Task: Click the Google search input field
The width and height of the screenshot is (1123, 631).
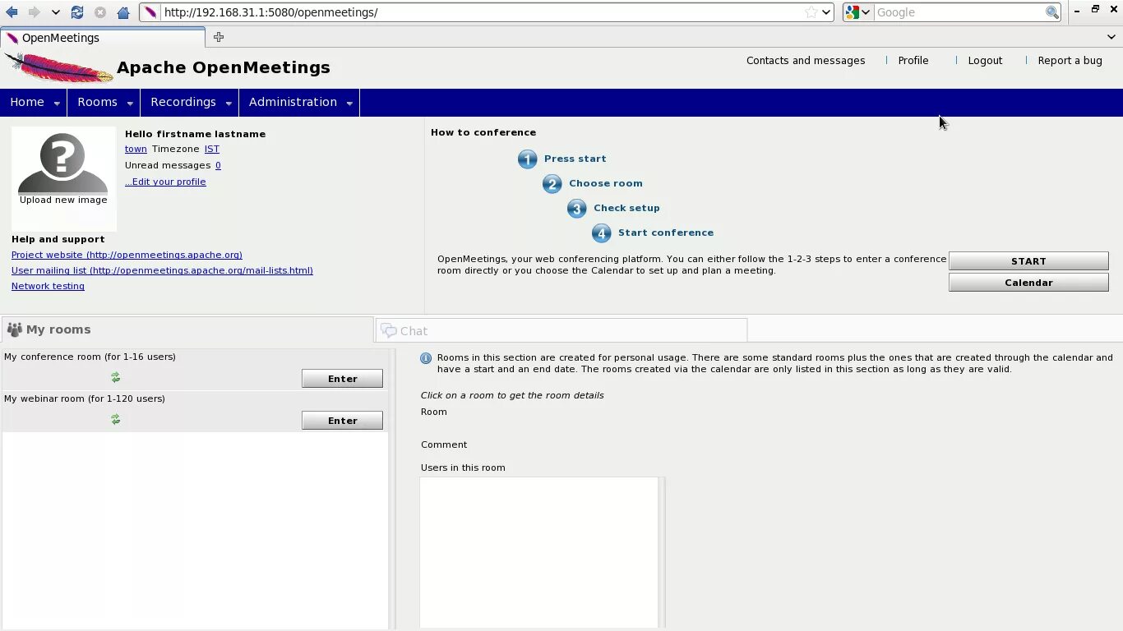Action: (x=959, y=12)
